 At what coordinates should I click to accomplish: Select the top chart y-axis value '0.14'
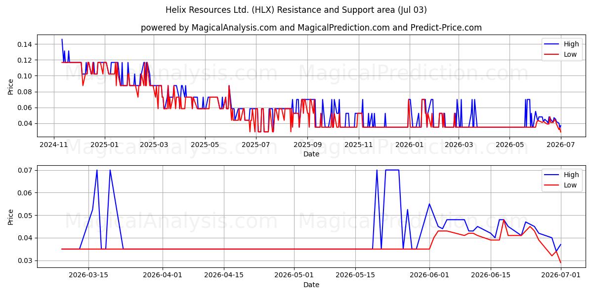[25, 44]
